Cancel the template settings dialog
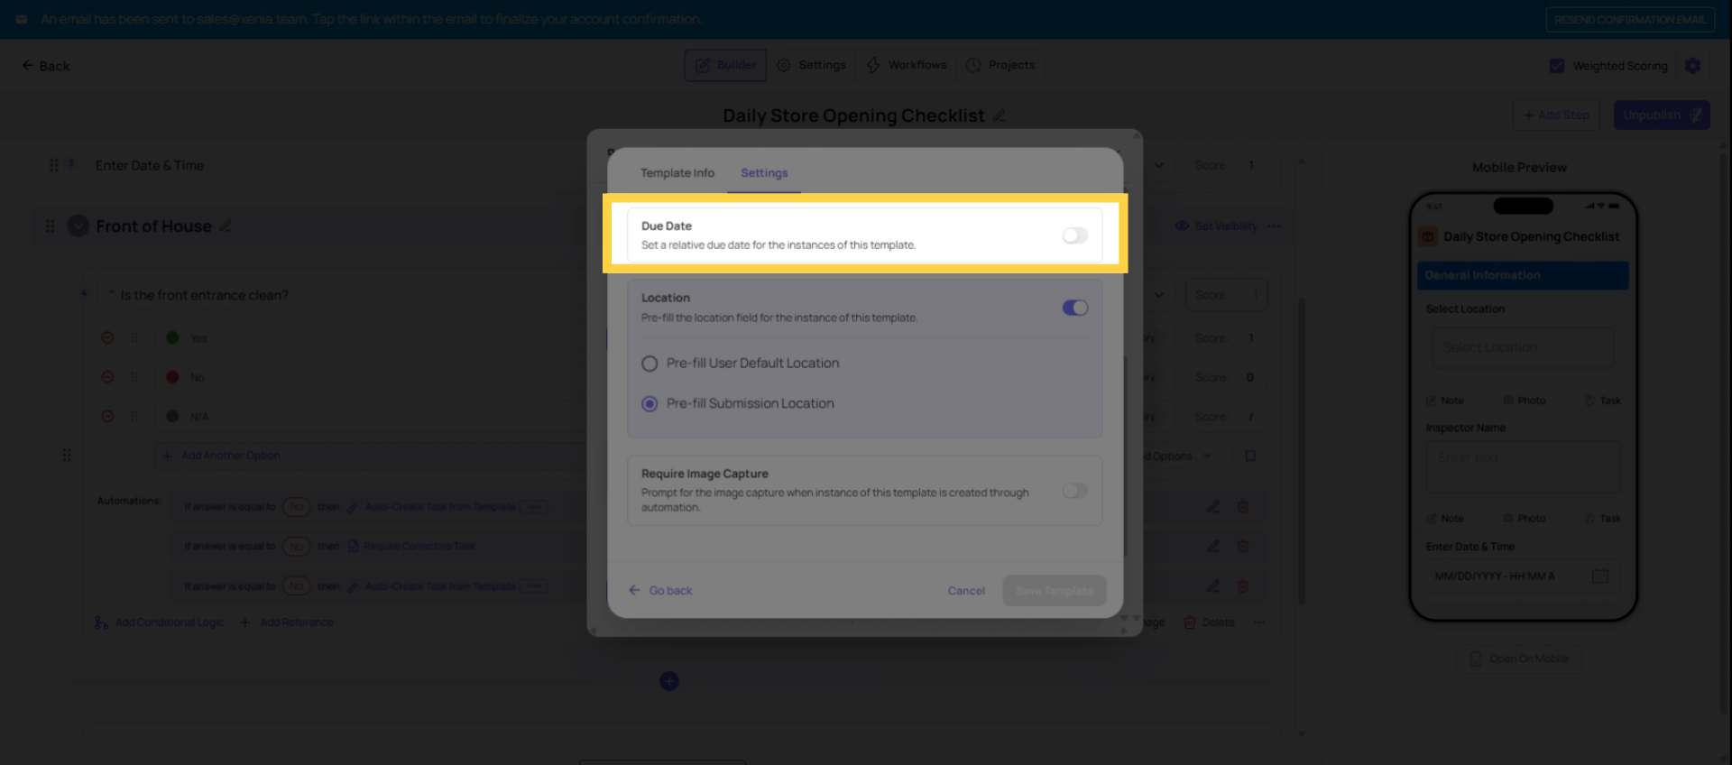Image resolution: width=1732 pixels, height=765 pixels. pyautogui.click(x=966, y=591)
